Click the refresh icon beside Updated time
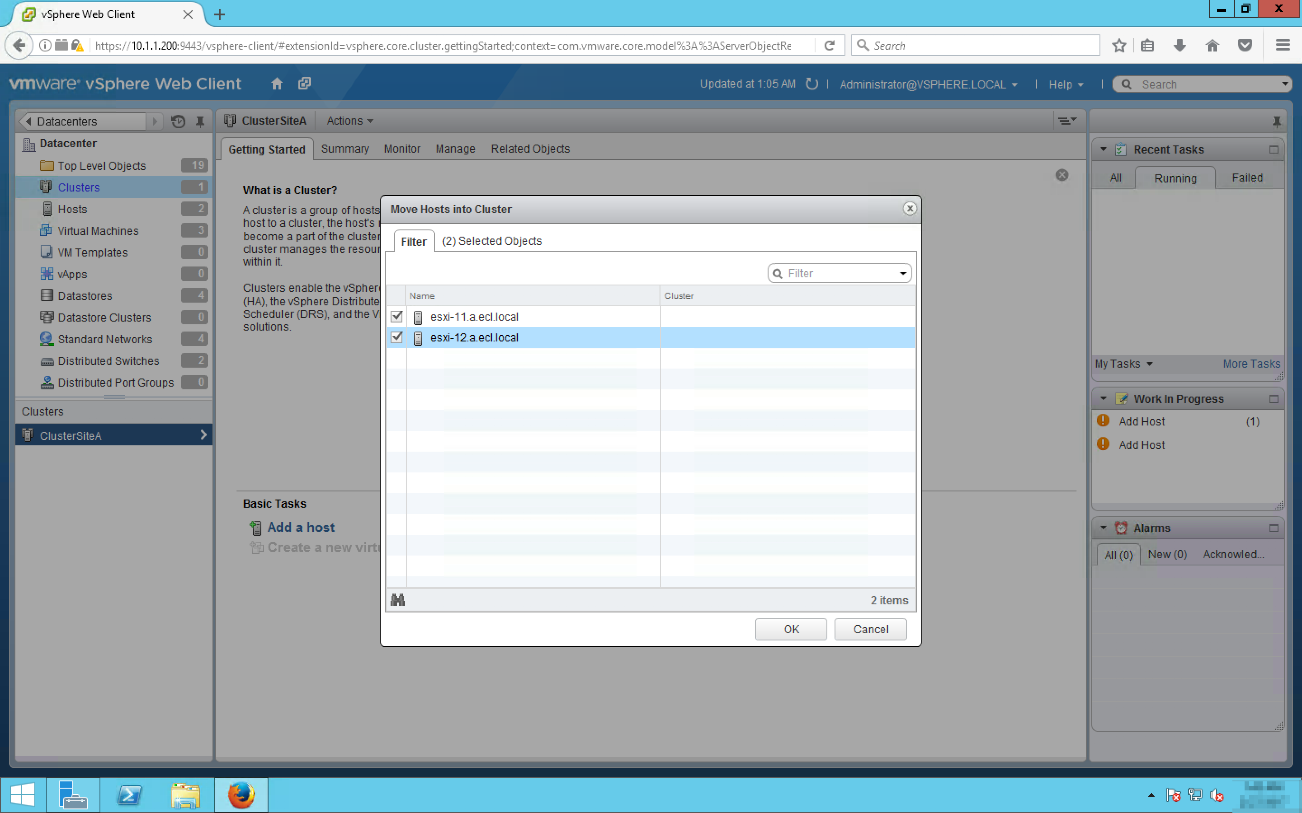This screenshot has height=813, width=1302. point(812,84)
